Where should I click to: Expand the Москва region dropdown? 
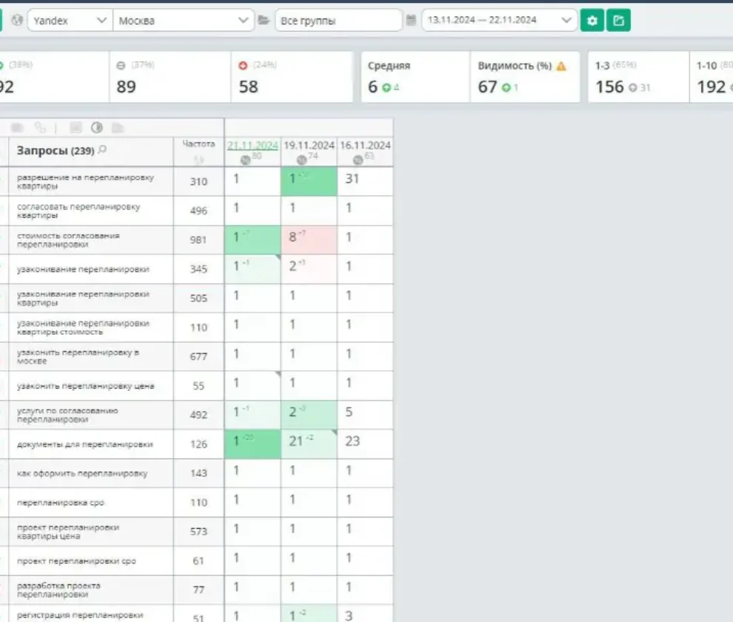coord(184,21)
